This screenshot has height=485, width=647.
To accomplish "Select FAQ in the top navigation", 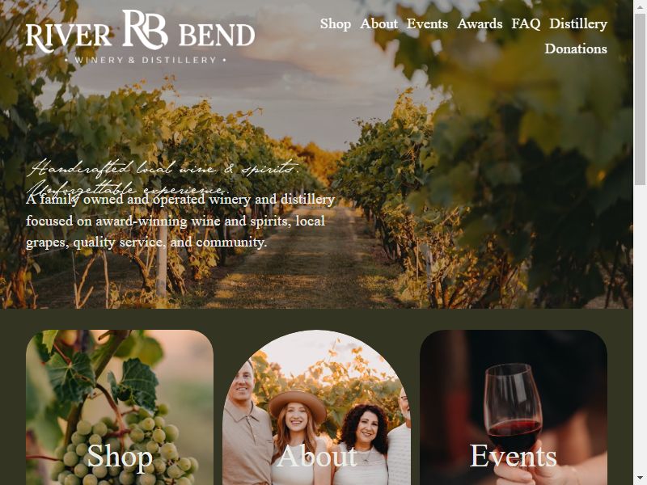I will click(x=526, y=24).
